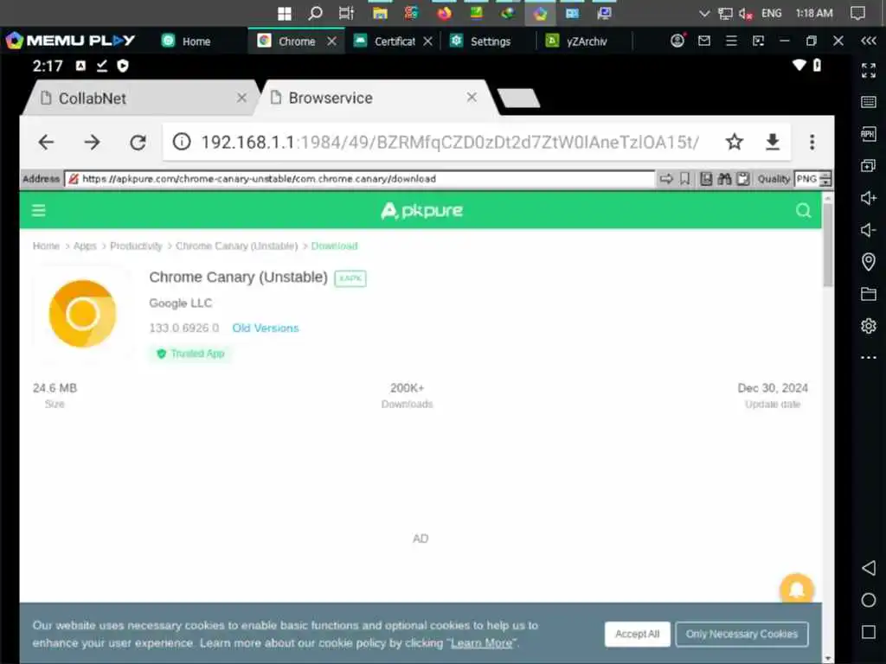
Task: Open the APKPure hamburger menu
Action: coord(38,211)
